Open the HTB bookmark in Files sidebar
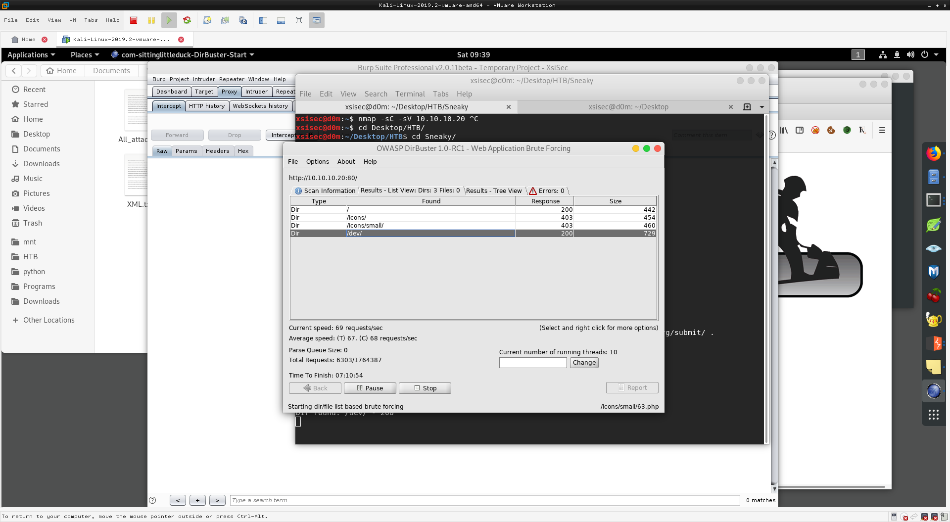 (25, 257)
